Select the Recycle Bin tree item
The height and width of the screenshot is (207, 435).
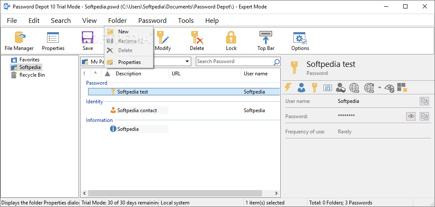pyautogui.click(x=32, y=75)
